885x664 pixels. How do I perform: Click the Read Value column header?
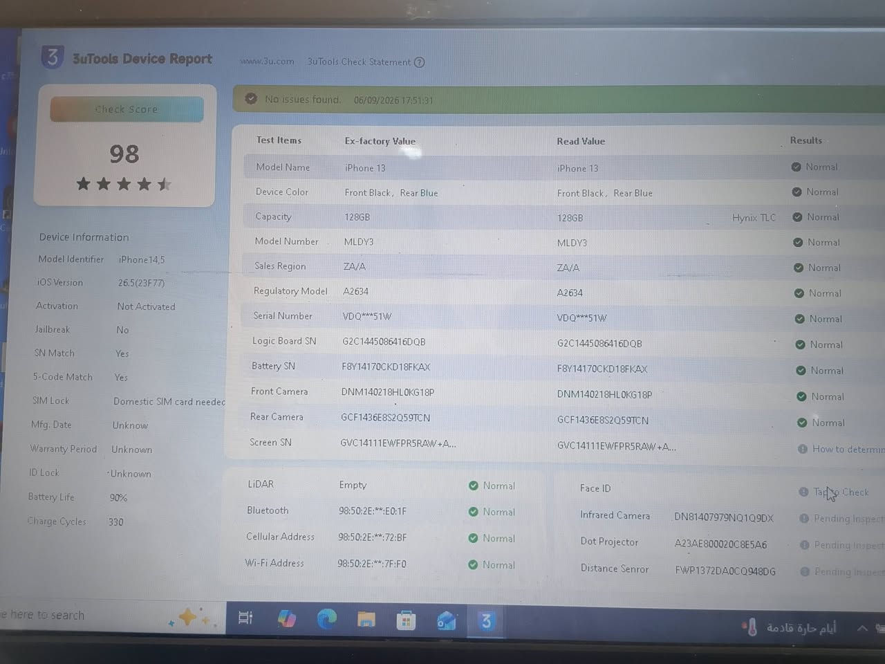pyautogui.click(x=581, y=141)
